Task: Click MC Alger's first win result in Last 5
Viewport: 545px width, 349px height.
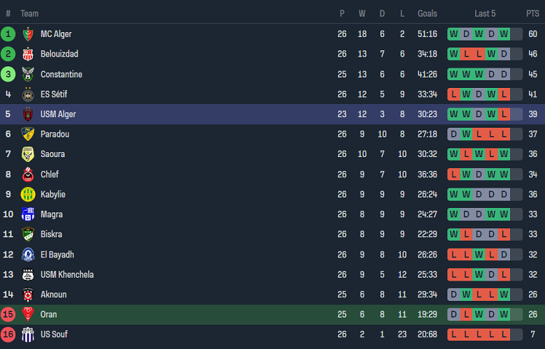Action: click(453, 34)
